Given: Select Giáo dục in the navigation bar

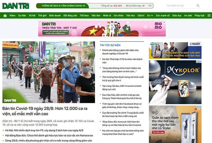Looking at the screenshot, I should pyautogui.click(x=177, y=16).
